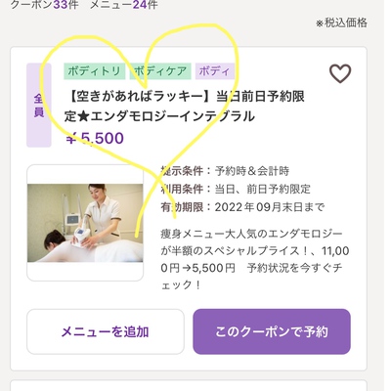Select the クーポン33件 count tab
The width and height of the screenshot is (391, 391).
[45, 5]
